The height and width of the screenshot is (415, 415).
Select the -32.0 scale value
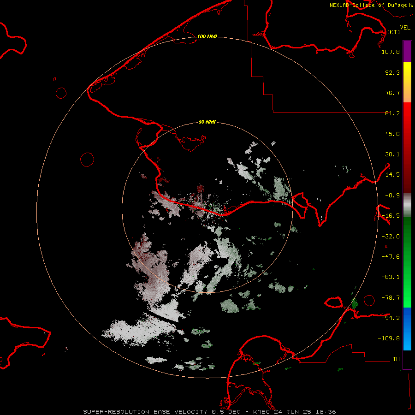tap(391, 237)
